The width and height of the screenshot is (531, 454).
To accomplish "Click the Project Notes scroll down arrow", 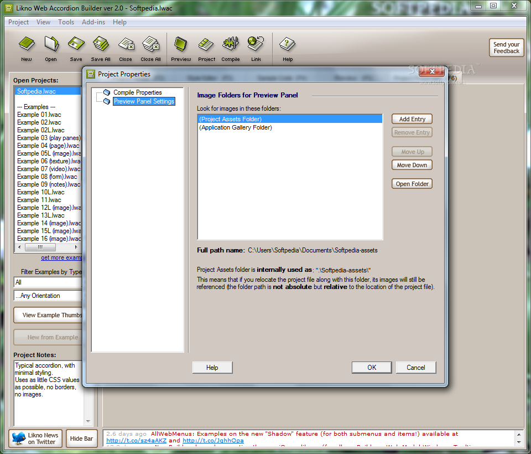I will (x=88, y=421).
